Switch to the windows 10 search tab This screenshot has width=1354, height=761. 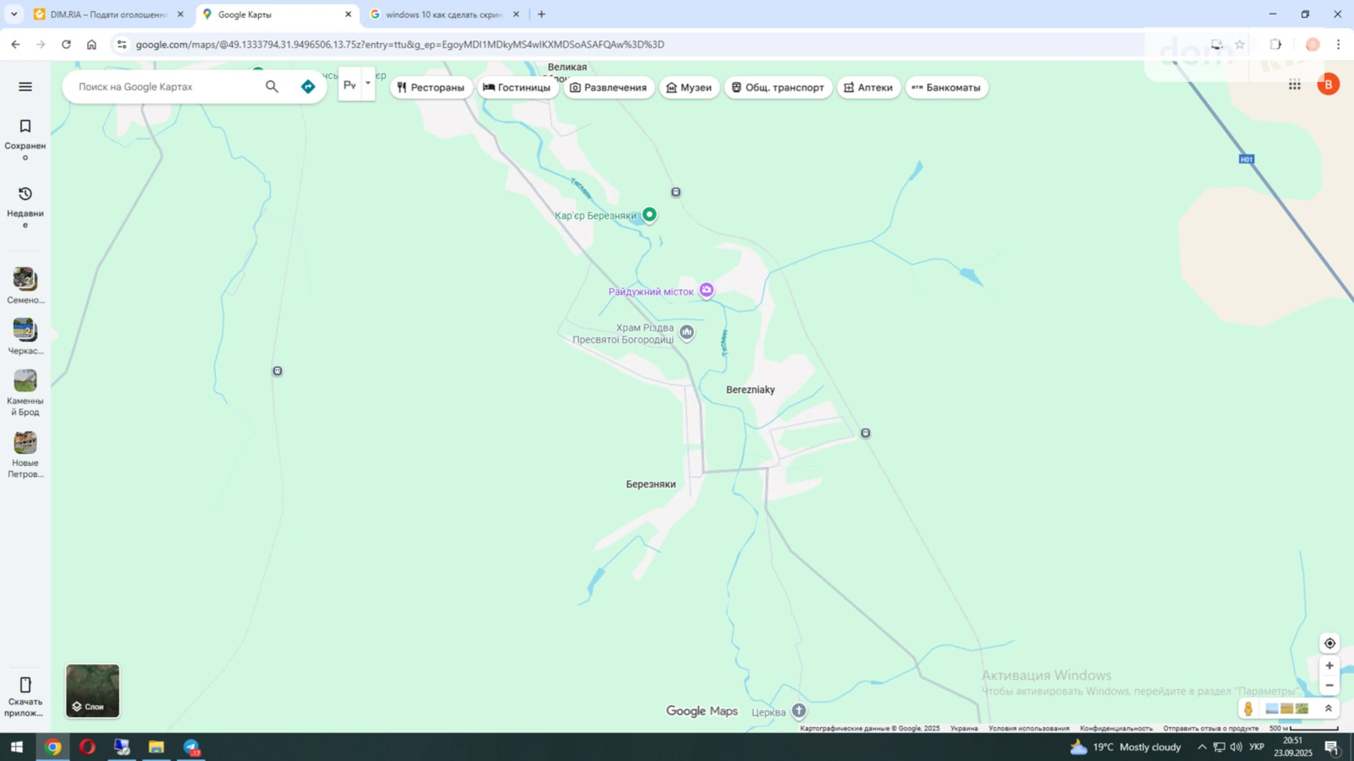[443, 15]
